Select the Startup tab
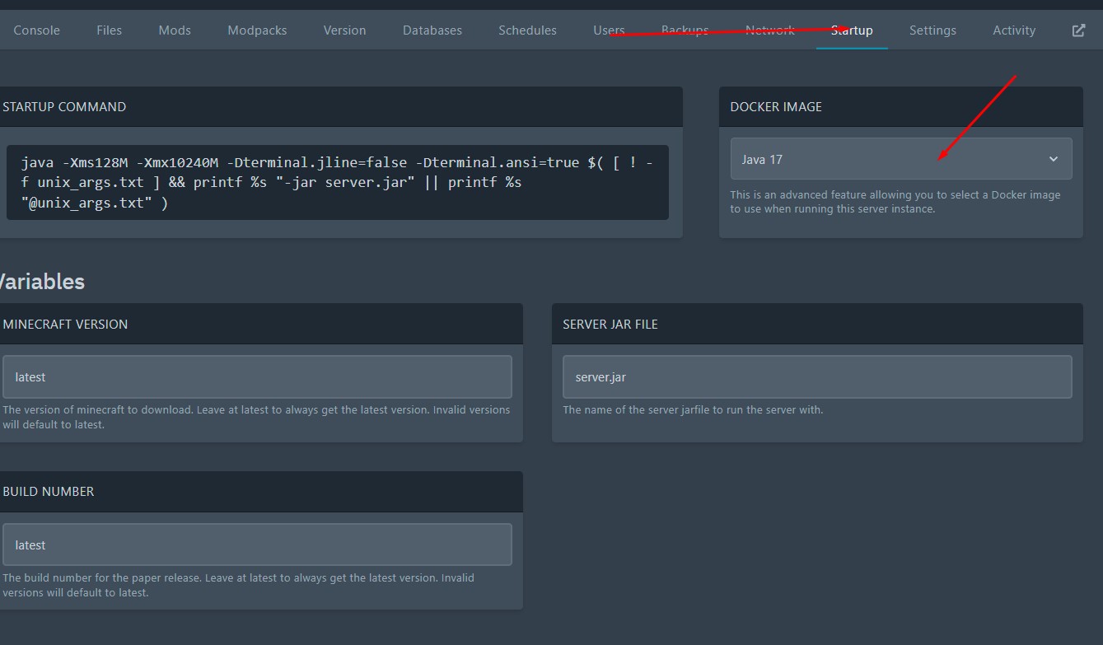Screen dimensions: 1103x645 (852, 30)
